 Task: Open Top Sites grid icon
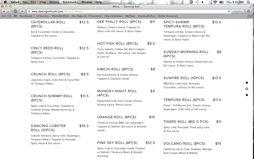click(15, 16)
